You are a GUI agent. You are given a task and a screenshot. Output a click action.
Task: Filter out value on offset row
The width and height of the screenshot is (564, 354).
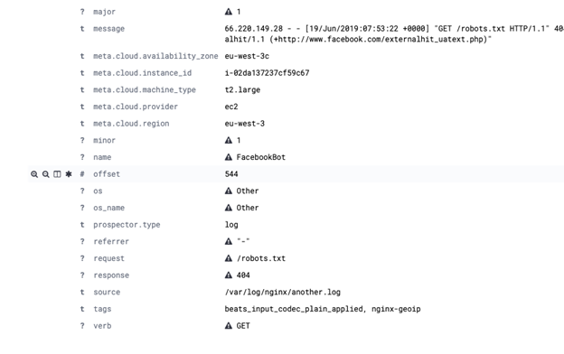click(46, 174)
